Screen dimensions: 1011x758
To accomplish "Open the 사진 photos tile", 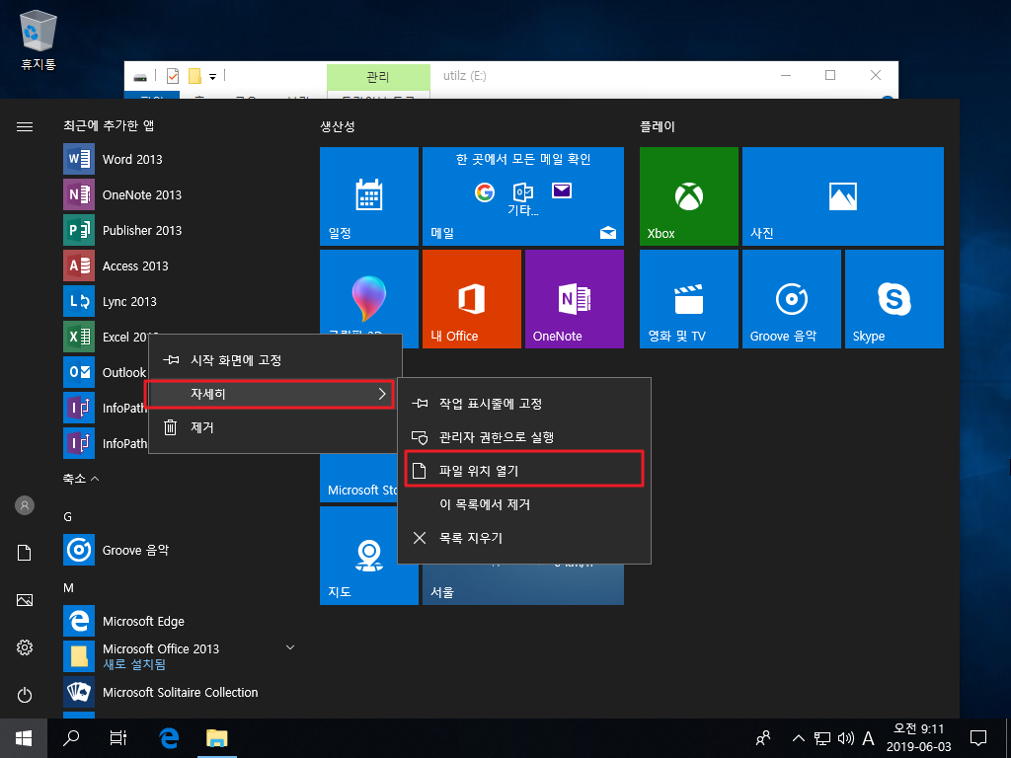I will pyautogui.click(x=843, y=196).
